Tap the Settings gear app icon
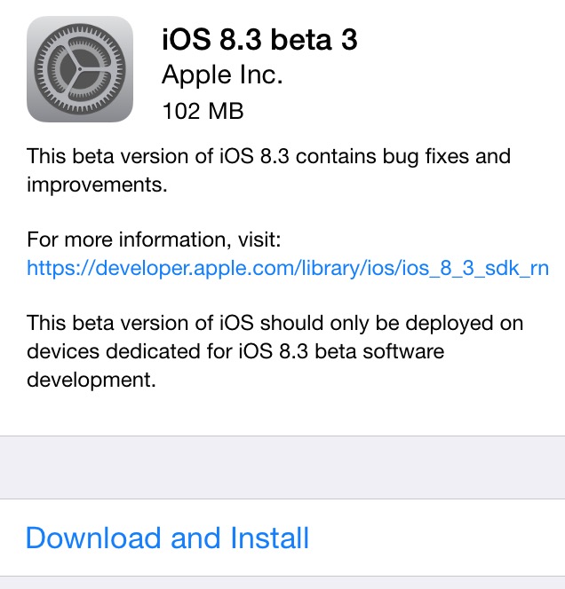 pyautogui.click(x=80, y=70)
